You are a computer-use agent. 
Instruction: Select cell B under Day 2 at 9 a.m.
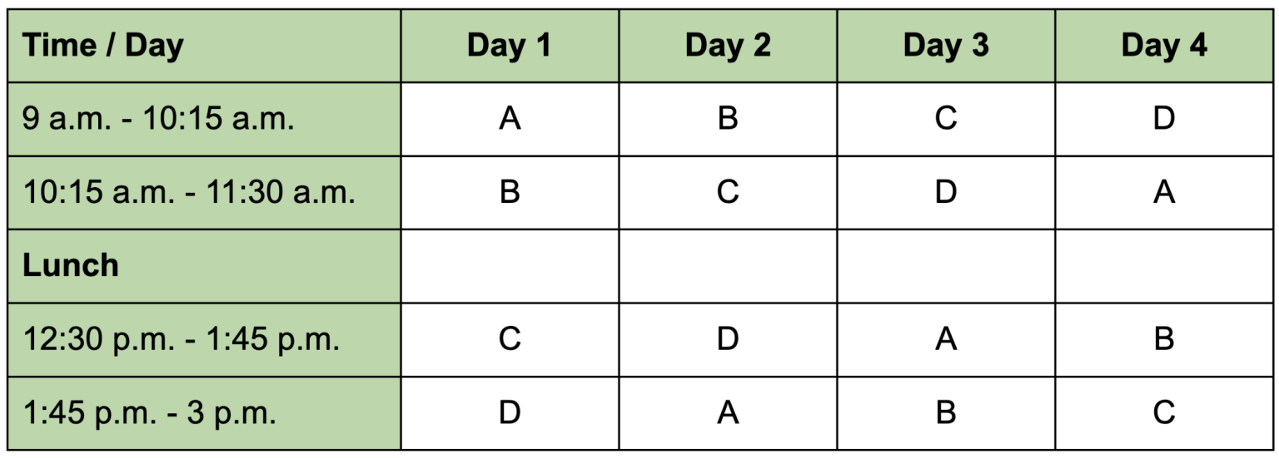coord(728,119)
